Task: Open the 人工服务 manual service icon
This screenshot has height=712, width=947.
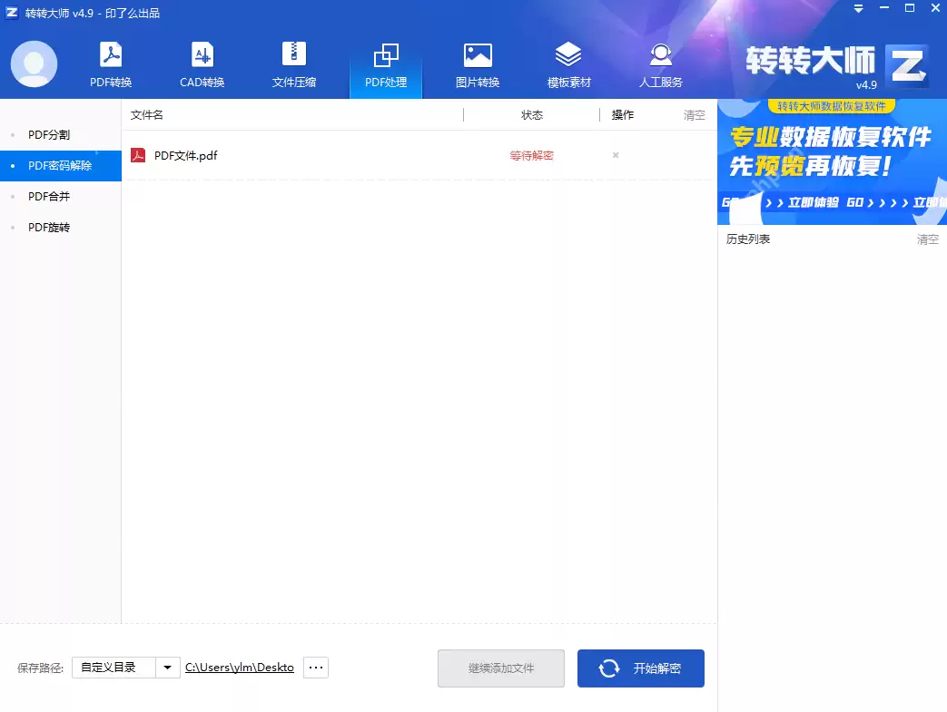Action: click(x=660, y=63)
